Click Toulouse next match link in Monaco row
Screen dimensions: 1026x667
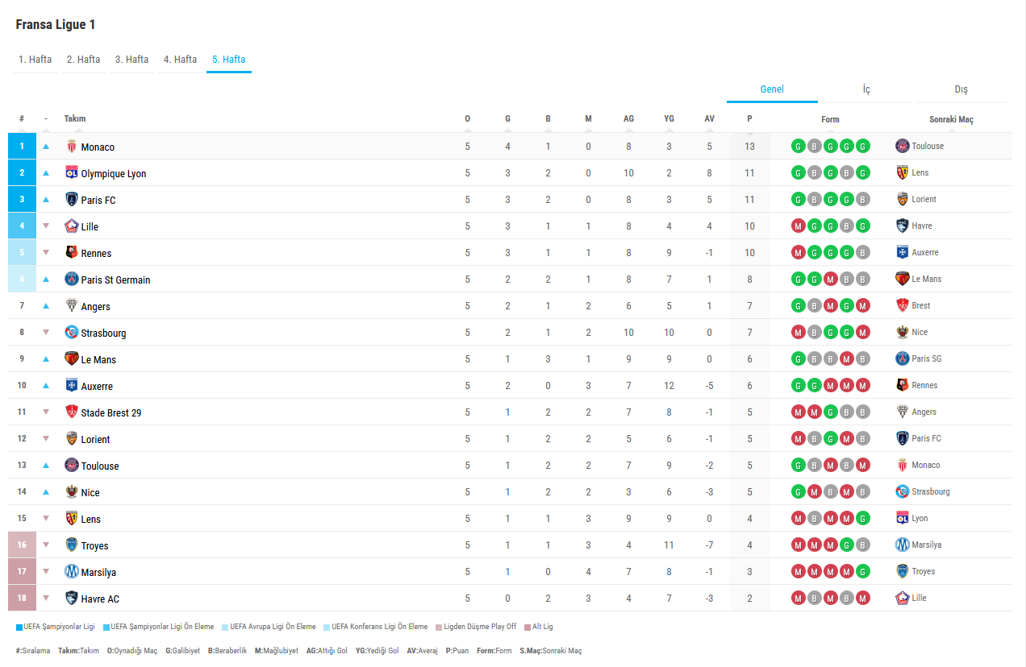(x=928, y=146)
